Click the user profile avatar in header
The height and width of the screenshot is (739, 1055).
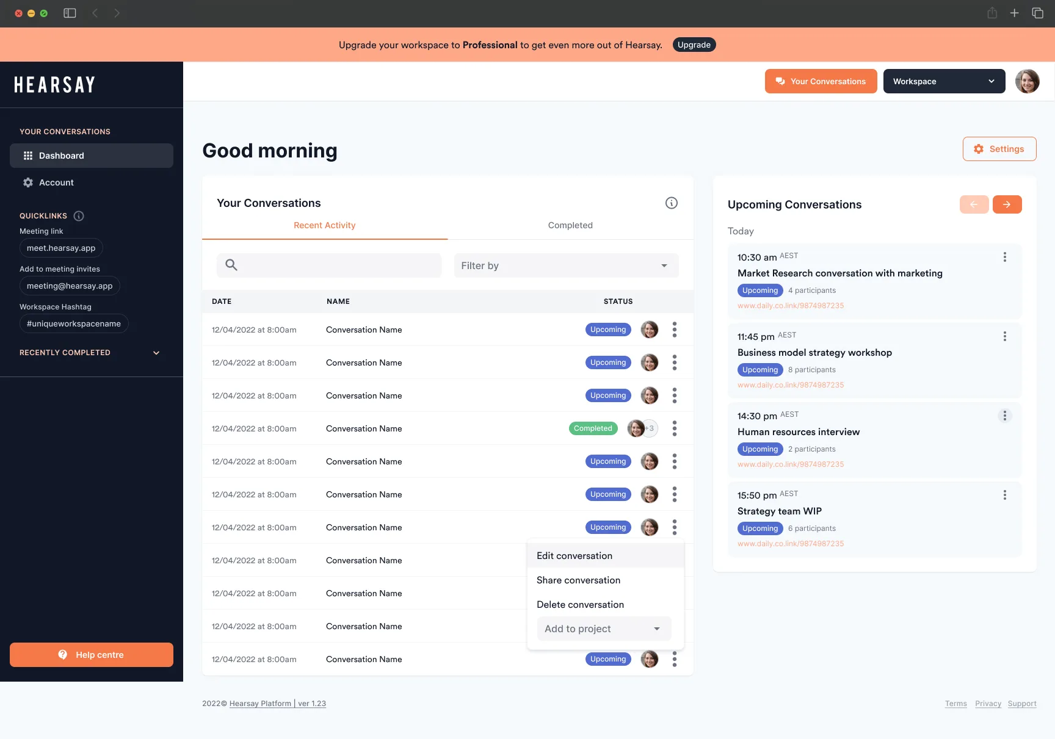(1027, 81)
